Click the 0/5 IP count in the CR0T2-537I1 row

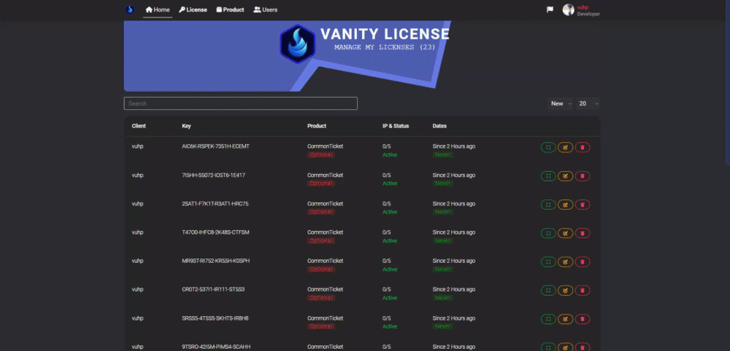click(386, 289)
